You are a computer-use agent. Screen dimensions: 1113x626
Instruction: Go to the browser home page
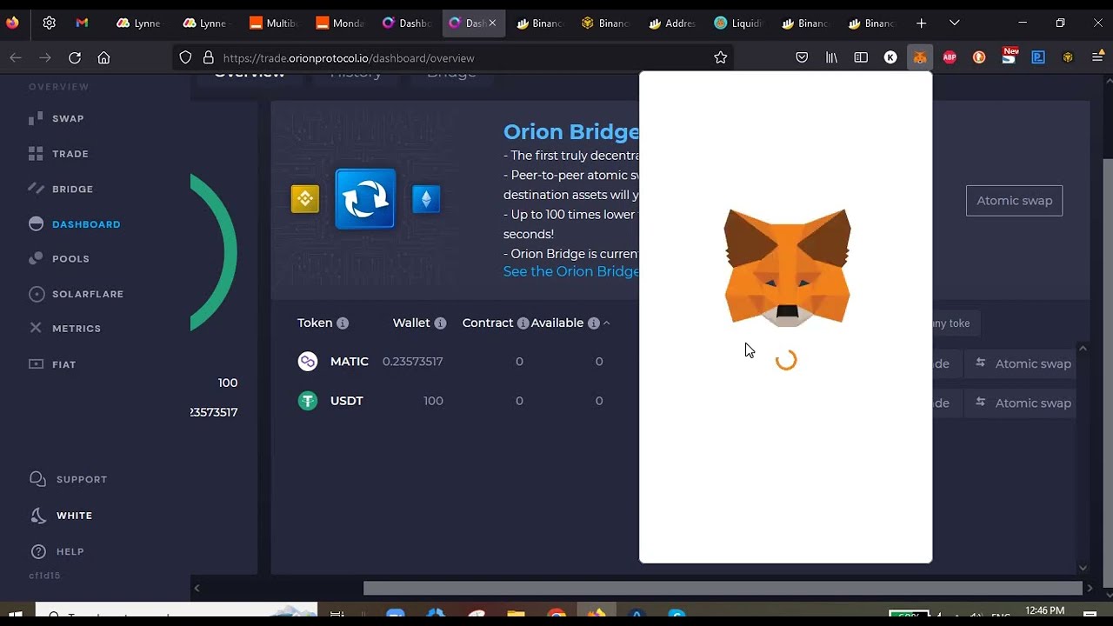(x=103, y=57)
